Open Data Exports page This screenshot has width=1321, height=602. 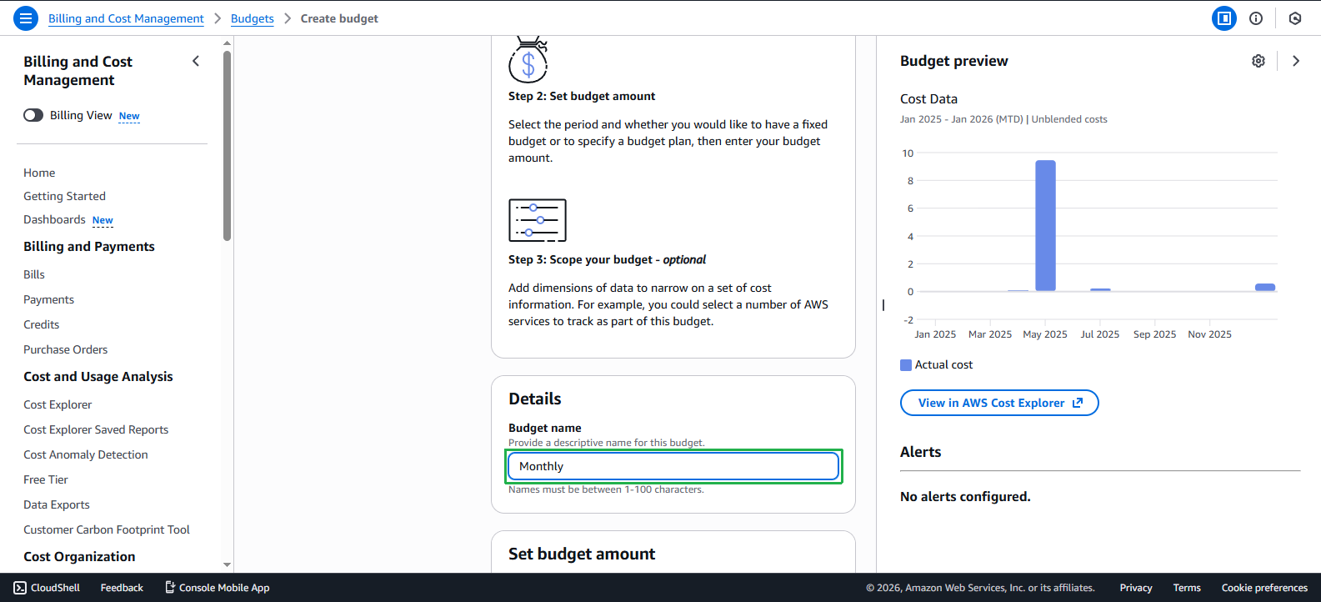click(x=56, y=504)
